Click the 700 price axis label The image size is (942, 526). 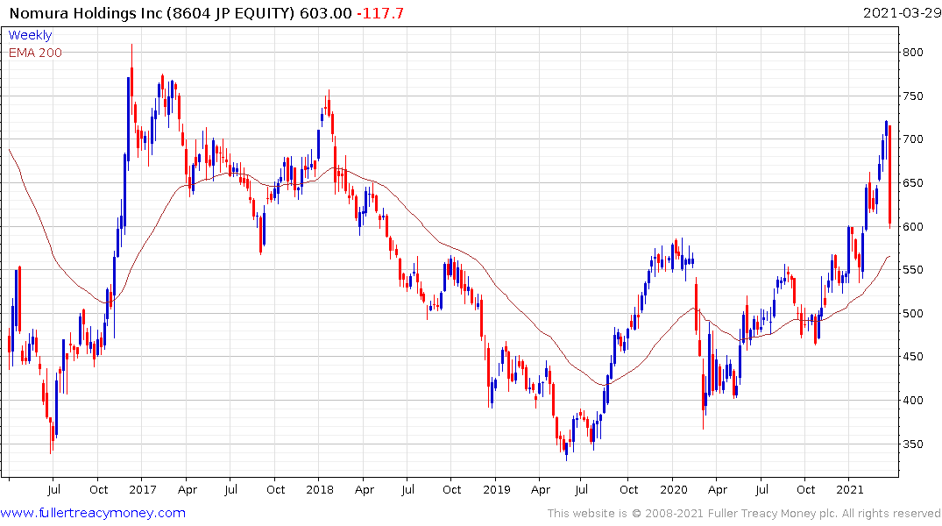pyautogui.click(x=912, y=139)
